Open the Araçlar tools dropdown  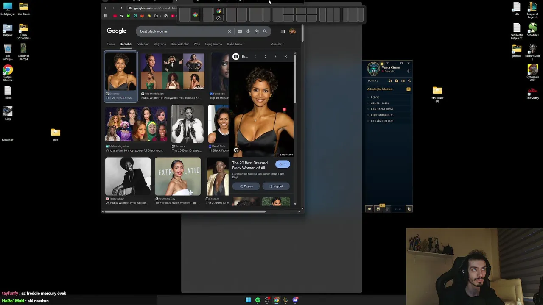(x=277, y=44)
